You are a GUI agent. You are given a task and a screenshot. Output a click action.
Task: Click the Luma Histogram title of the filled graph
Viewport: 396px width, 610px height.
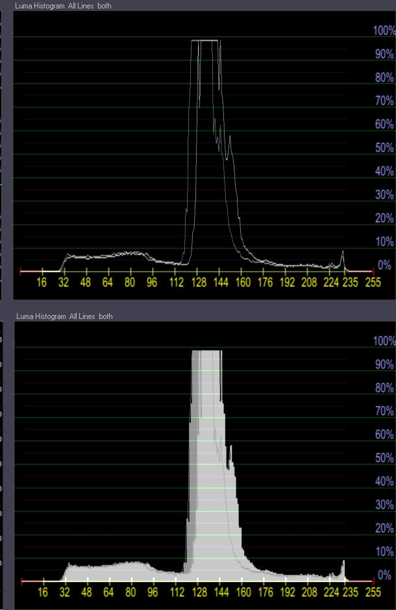coord(64,316)
